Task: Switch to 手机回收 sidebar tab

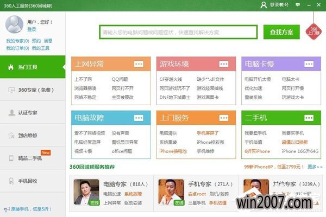Action: [x=33, y=181]
